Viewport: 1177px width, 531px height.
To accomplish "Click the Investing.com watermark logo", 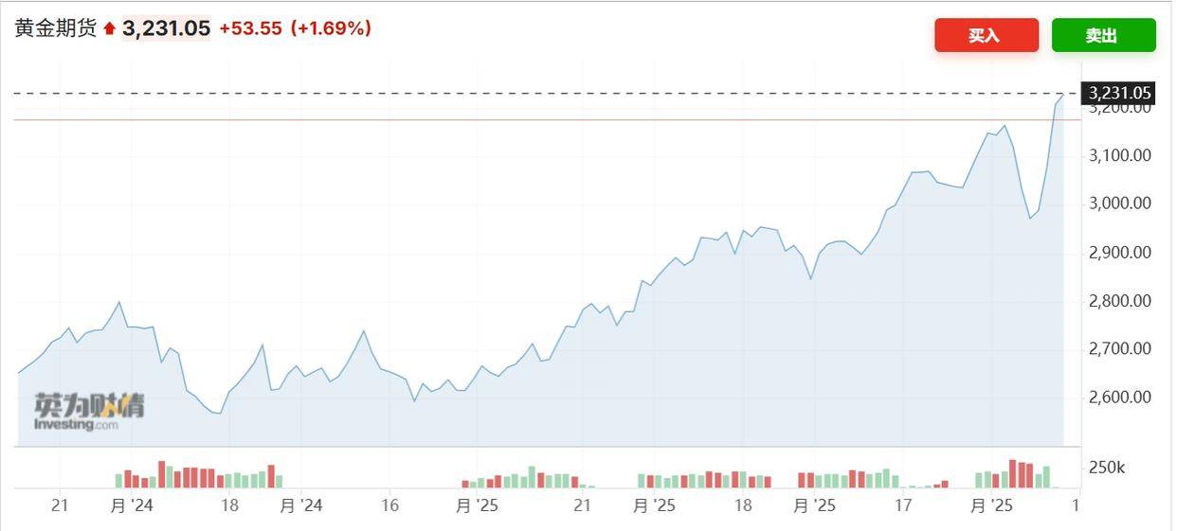I will (90, 412).
